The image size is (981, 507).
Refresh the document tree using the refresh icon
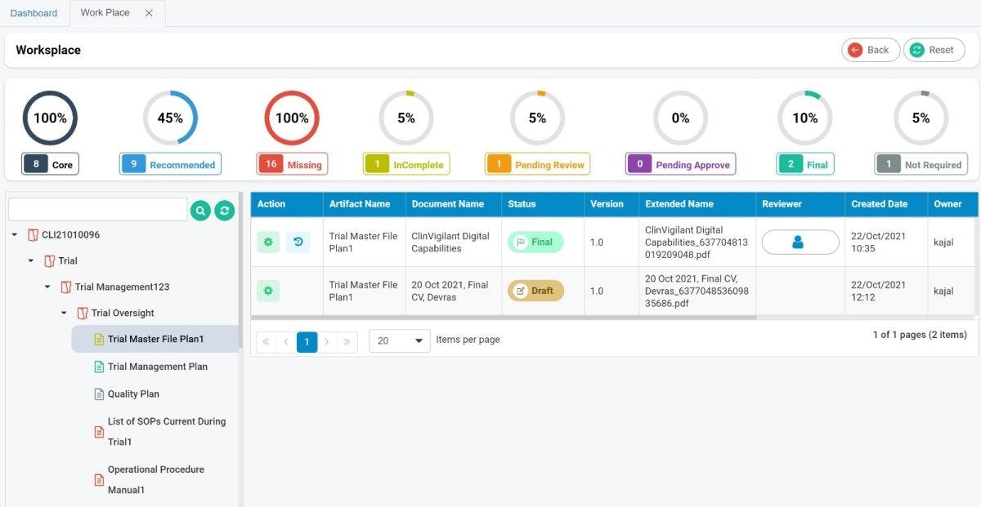pos(224,209)
